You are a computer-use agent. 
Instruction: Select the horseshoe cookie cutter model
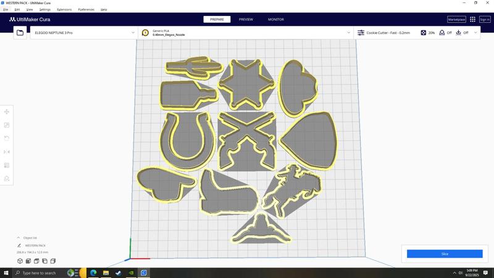pyautogui.click(x=188, y=141)
